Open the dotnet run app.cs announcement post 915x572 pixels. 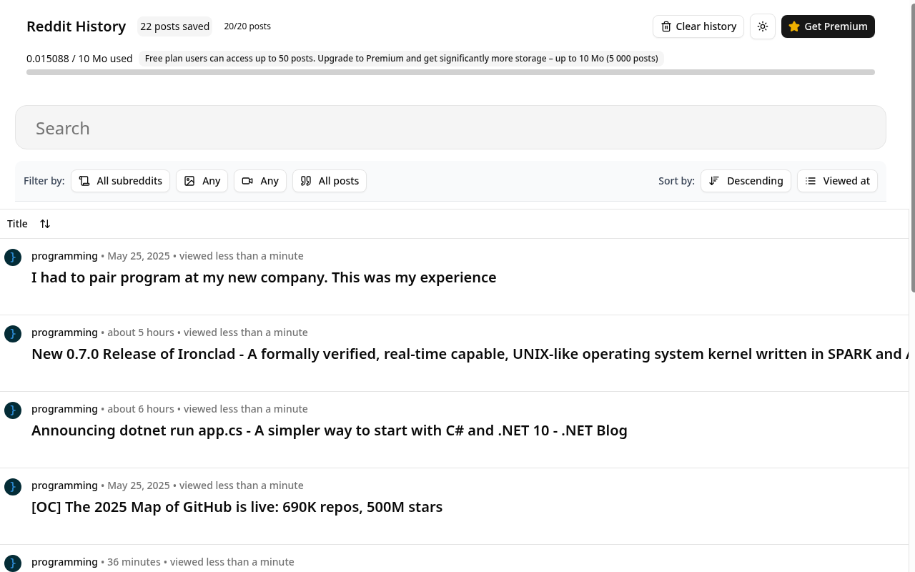[x=330, y=430]
